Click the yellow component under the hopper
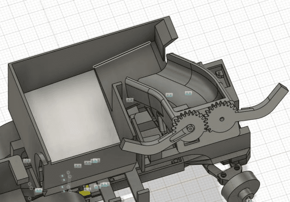 click(x=86, y=192)
